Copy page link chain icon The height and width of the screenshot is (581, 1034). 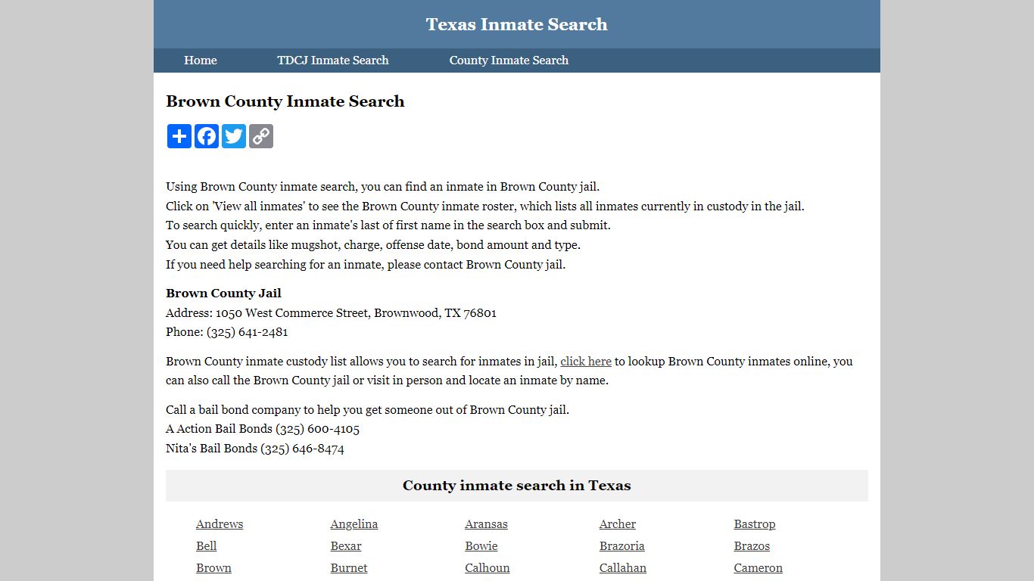(261, 136)
